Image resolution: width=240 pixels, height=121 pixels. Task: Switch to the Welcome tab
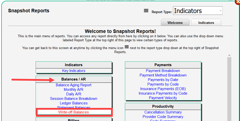(175, 23)
